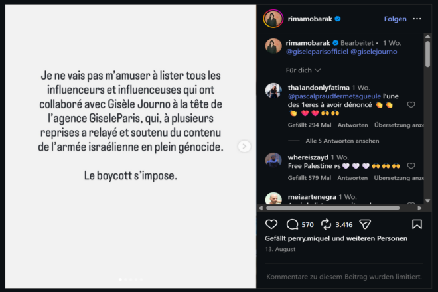Like whereiszayd's Free Palestine comment
The image size is (438, 292).
pos(411,166)
